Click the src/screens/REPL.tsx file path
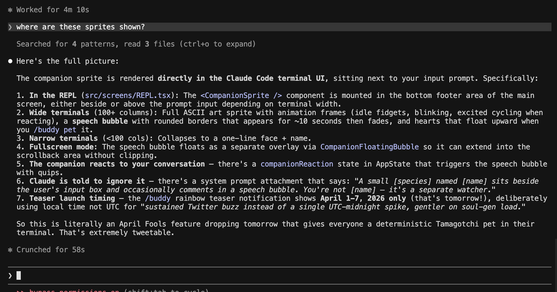 pos(128,95)
